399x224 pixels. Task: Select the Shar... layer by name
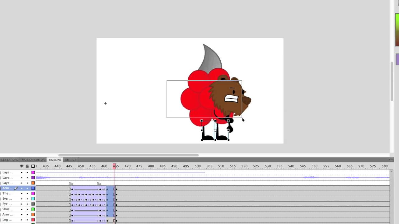[7, 209]
